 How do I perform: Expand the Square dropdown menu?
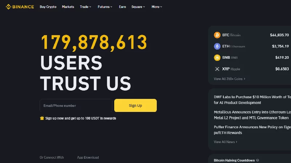click(x=138, y=7)
